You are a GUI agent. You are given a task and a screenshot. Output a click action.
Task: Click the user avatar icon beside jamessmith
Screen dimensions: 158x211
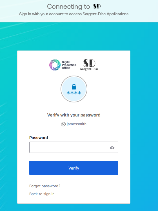[x=63, y=124]
